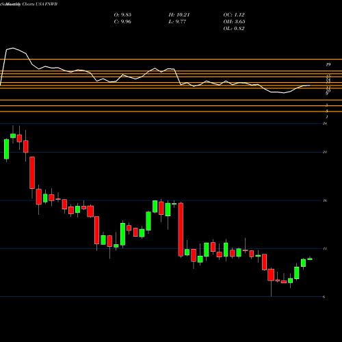
Task: Click the '19' label on upper indicator axis
Action: tap(328, 65)
